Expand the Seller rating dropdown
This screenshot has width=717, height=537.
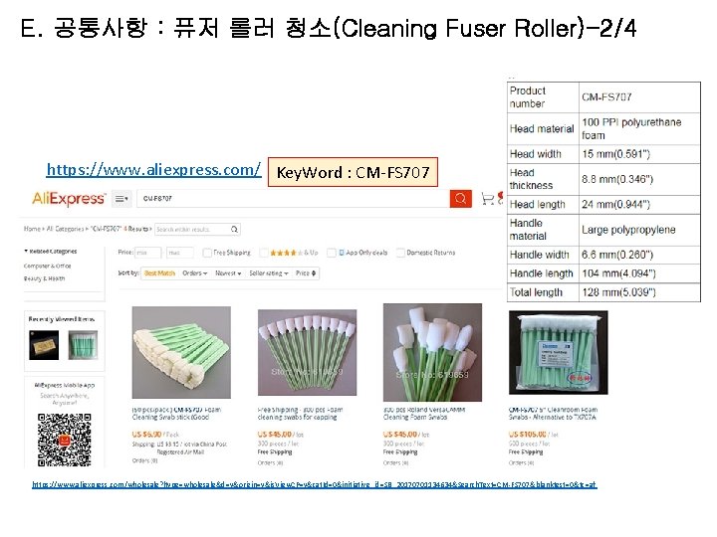[x=269, y=273]
